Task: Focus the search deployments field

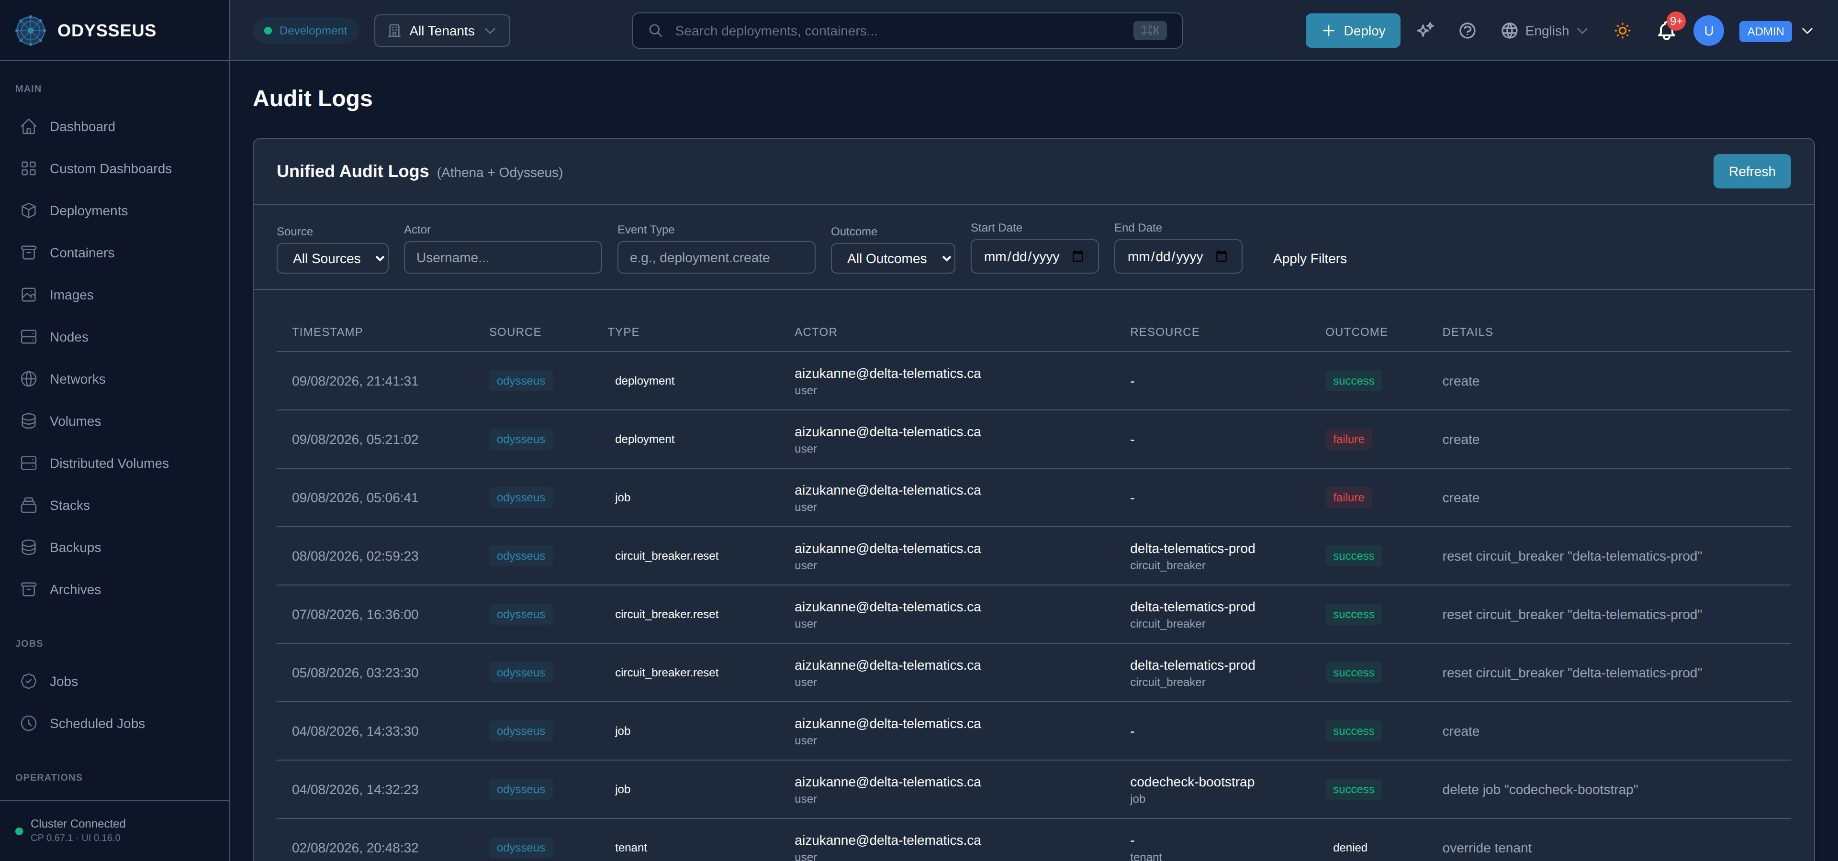Action: tap(907, 31)
